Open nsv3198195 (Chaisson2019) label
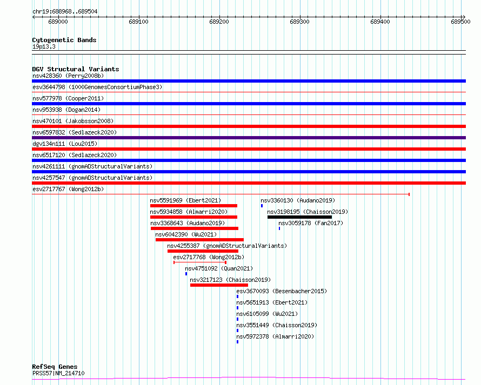Image resolution: width=481 pixels, height=385 pixels. pos(308,212)
